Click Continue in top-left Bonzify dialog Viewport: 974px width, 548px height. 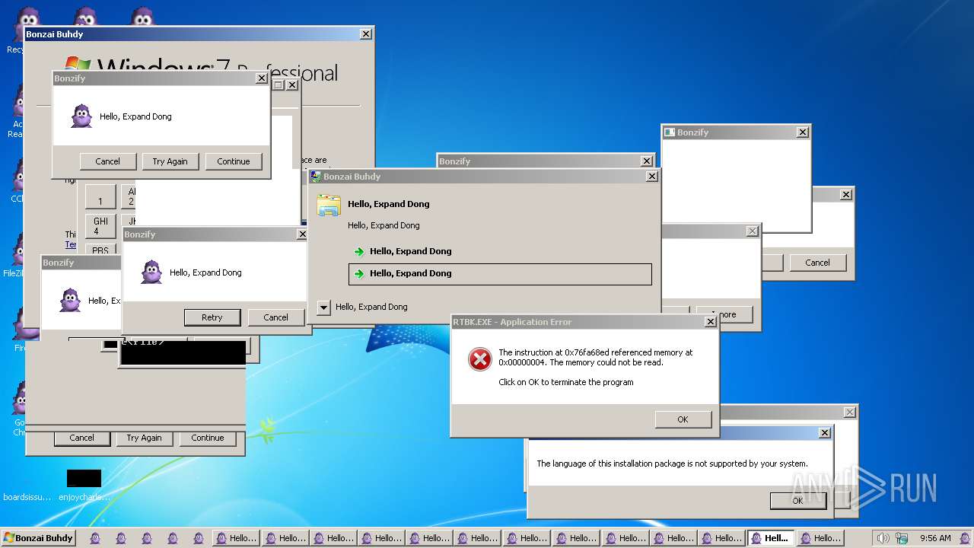233,161
